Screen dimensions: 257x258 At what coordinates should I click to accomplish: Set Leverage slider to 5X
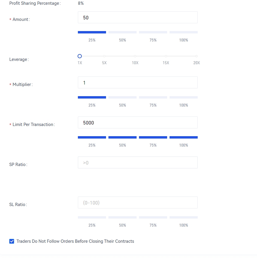(x=104, y=56)
